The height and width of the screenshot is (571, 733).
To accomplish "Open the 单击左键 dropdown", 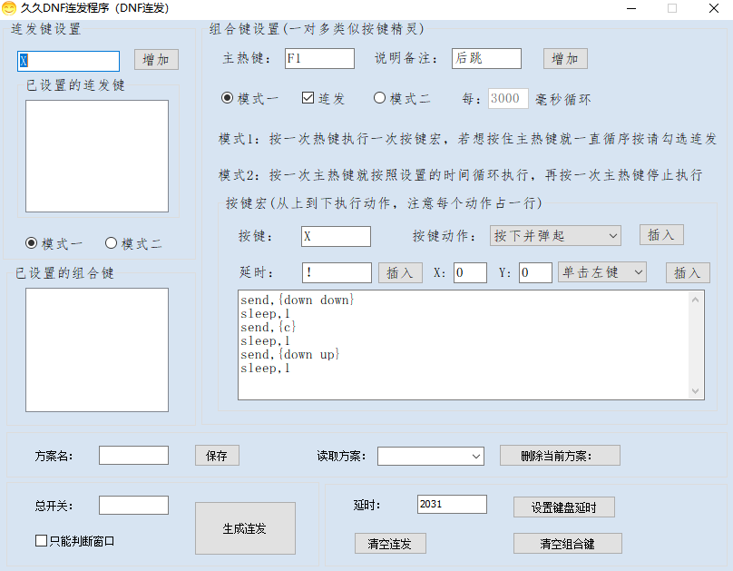I will coord(602,272).
